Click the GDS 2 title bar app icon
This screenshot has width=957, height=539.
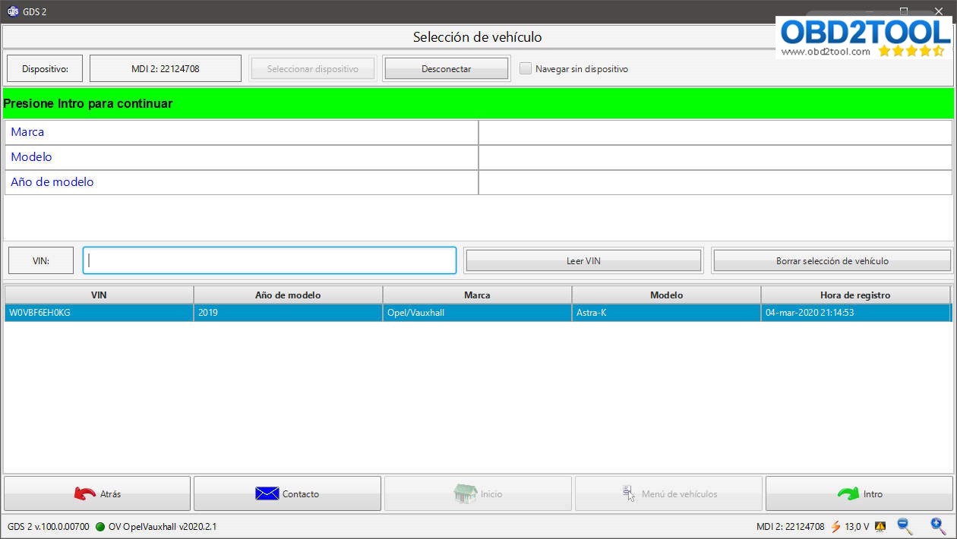point(12,11)
